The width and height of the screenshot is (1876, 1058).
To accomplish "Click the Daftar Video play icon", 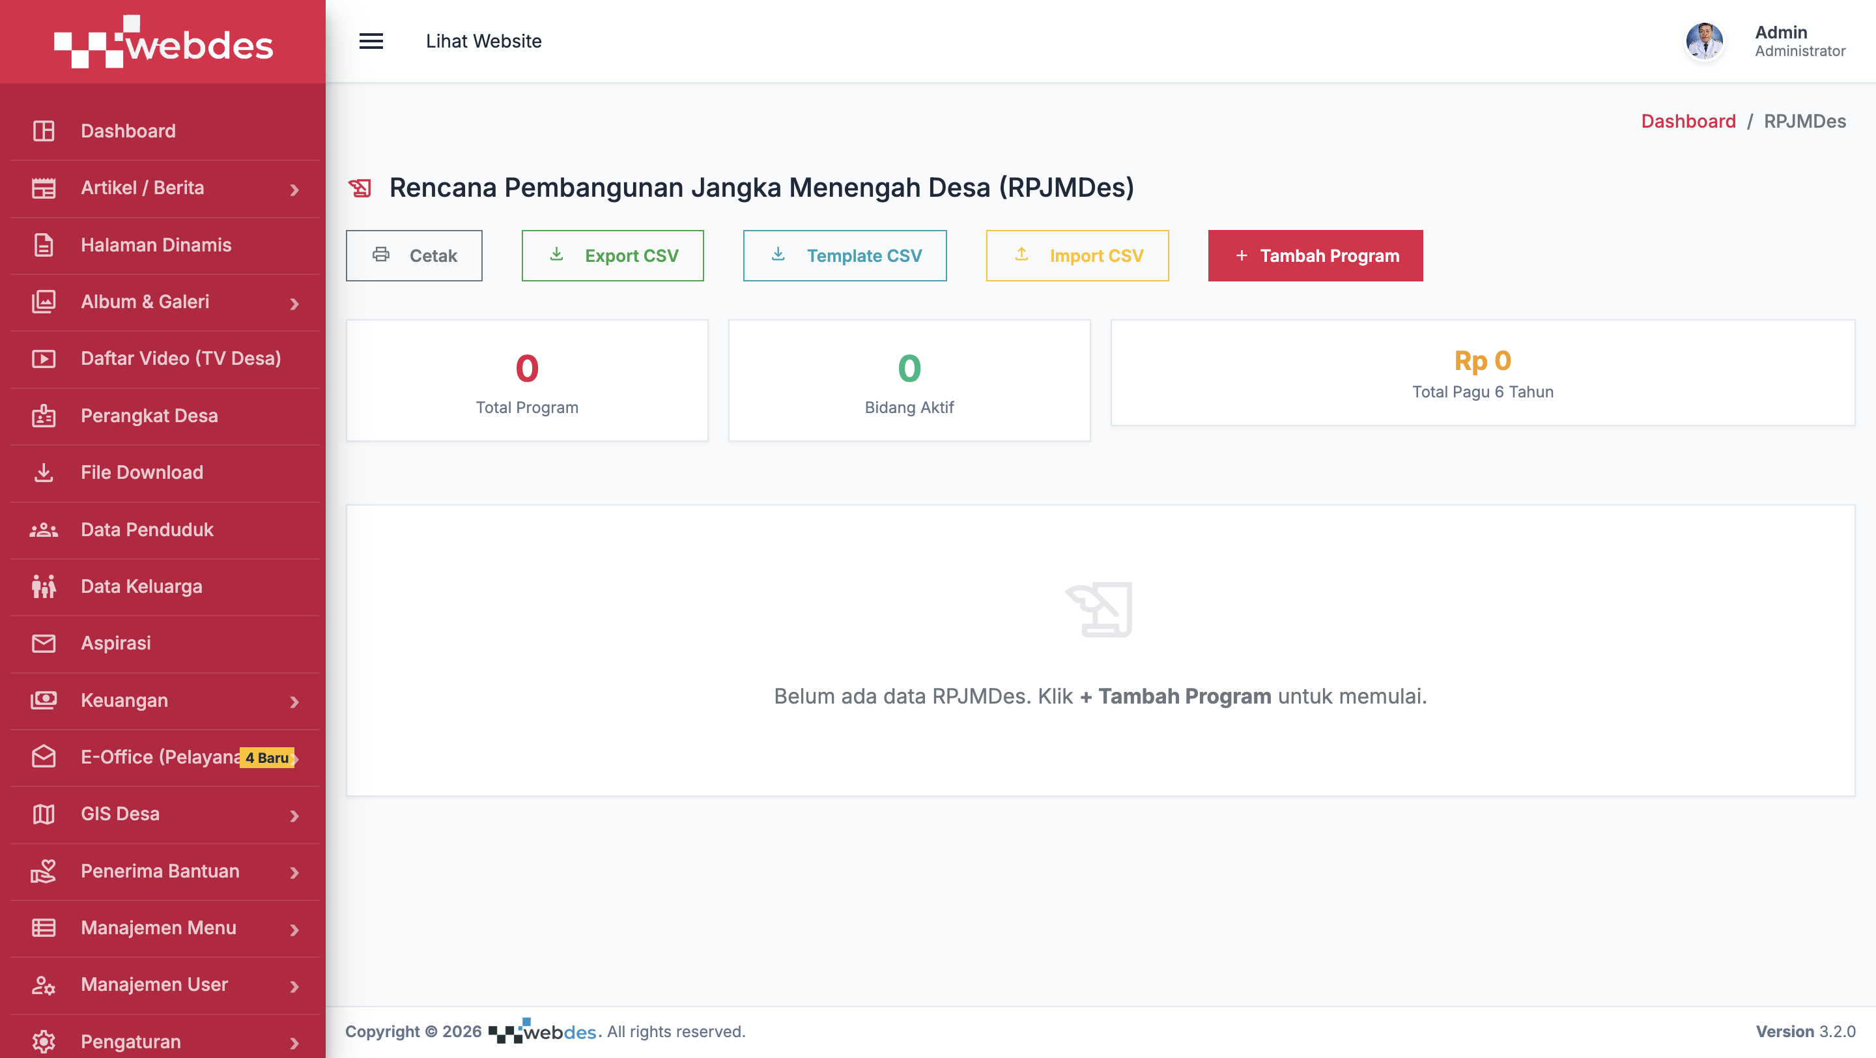I will 44,358.
